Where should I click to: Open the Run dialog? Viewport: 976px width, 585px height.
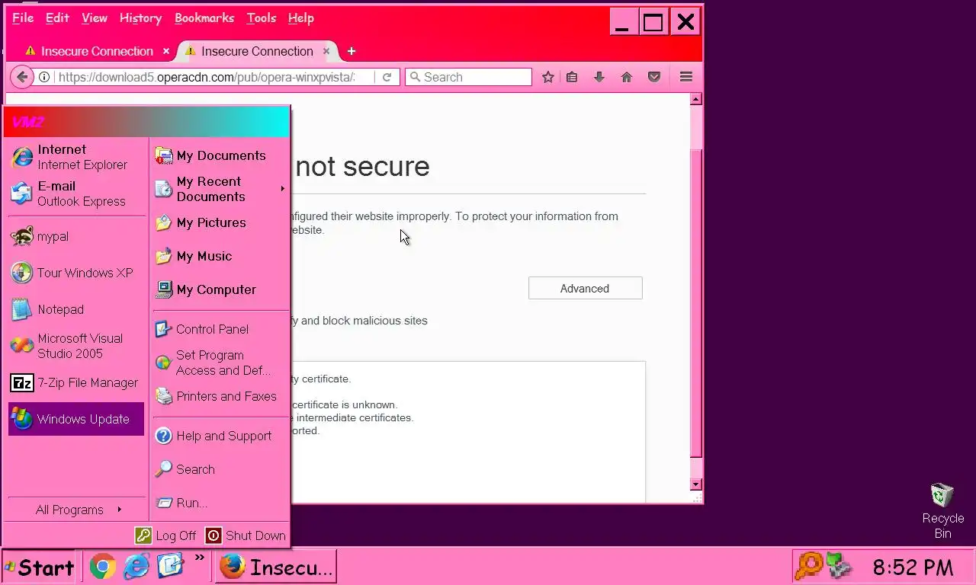click(x=220, y=503)
